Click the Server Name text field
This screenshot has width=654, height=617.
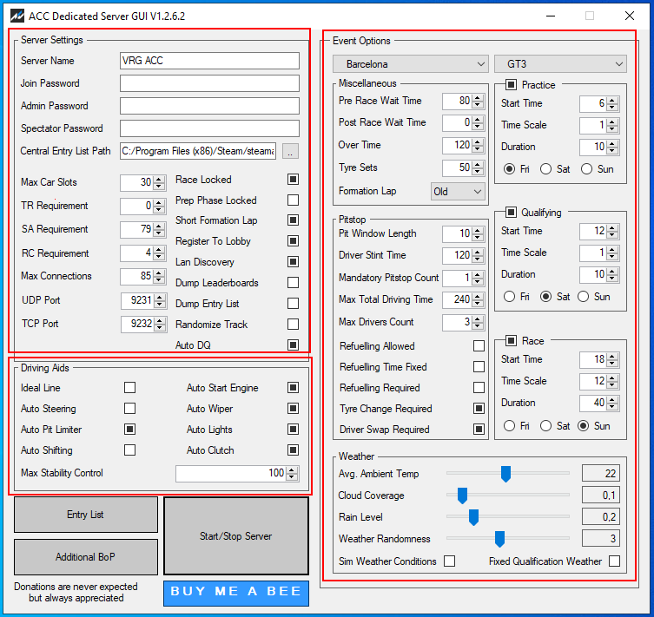209,61
